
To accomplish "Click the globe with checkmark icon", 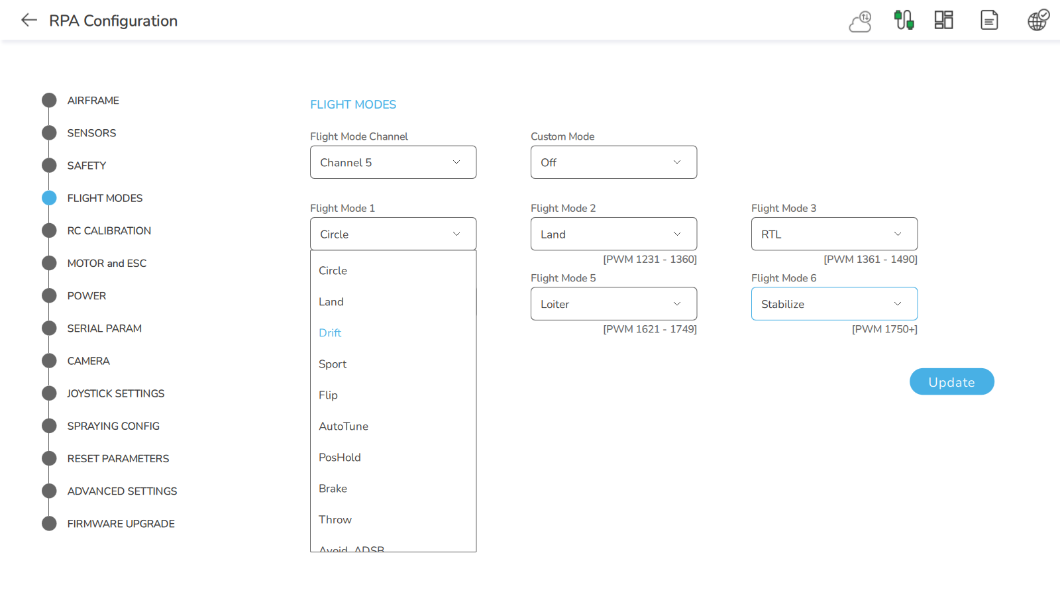I will 1037,21.
